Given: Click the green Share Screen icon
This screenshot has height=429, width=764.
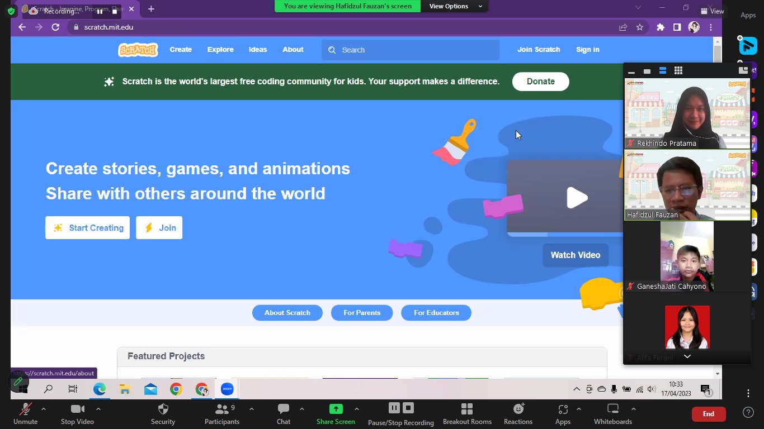Looking at the screenshot, I should (x=336, y=409).
